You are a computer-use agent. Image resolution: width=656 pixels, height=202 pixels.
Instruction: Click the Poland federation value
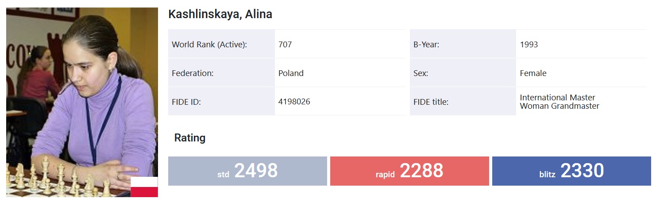click(291, 73)
